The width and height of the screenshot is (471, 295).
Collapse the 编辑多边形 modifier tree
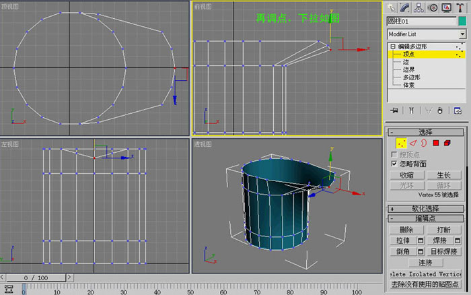coord(392,46)
